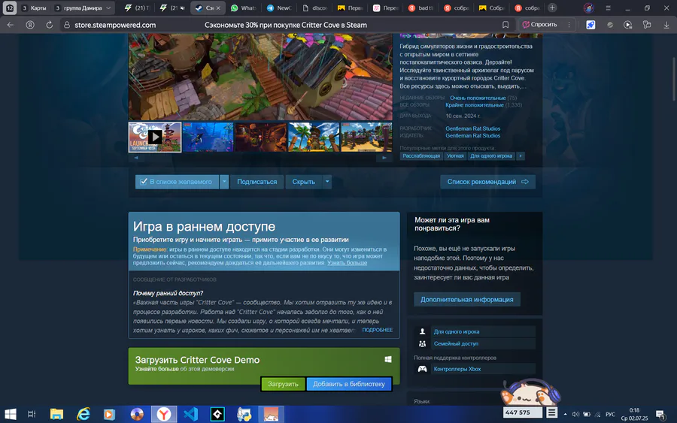This screenshot has width=677, height=423.
Task: Select the Для одного игрока tag
Action: point(491,156)
